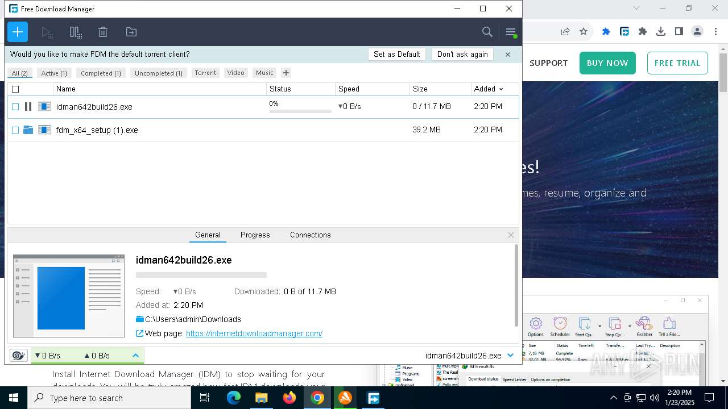Click the Start downloads toolbar icon
The width and height of the screenshot is (728, 409).
point(47,32)
